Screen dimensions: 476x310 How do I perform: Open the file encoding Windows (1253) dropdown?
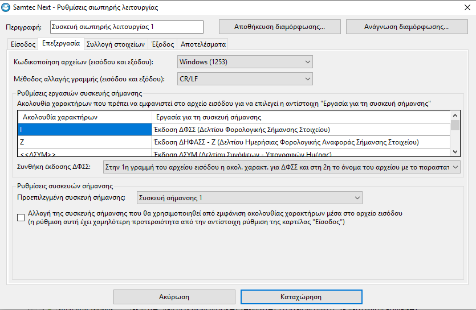point(245,62)
